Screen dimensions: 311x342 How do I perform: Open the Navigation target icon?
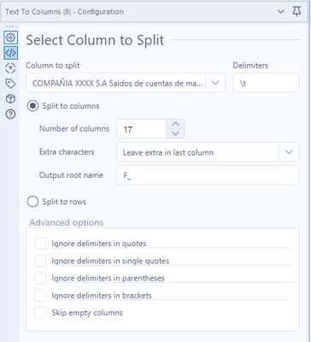(10, 68)
